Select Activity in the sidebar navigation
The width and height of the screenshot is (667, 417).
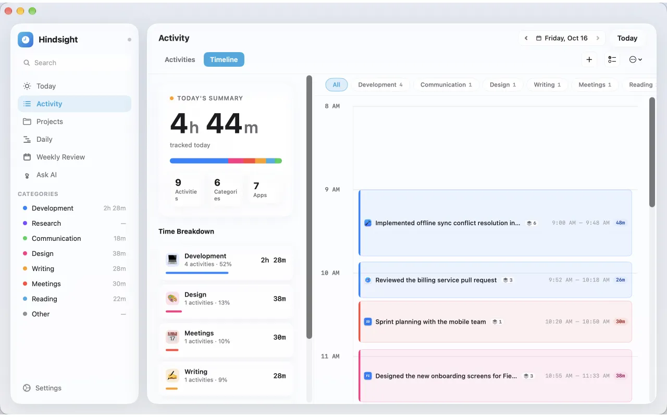tap(75, 104)
